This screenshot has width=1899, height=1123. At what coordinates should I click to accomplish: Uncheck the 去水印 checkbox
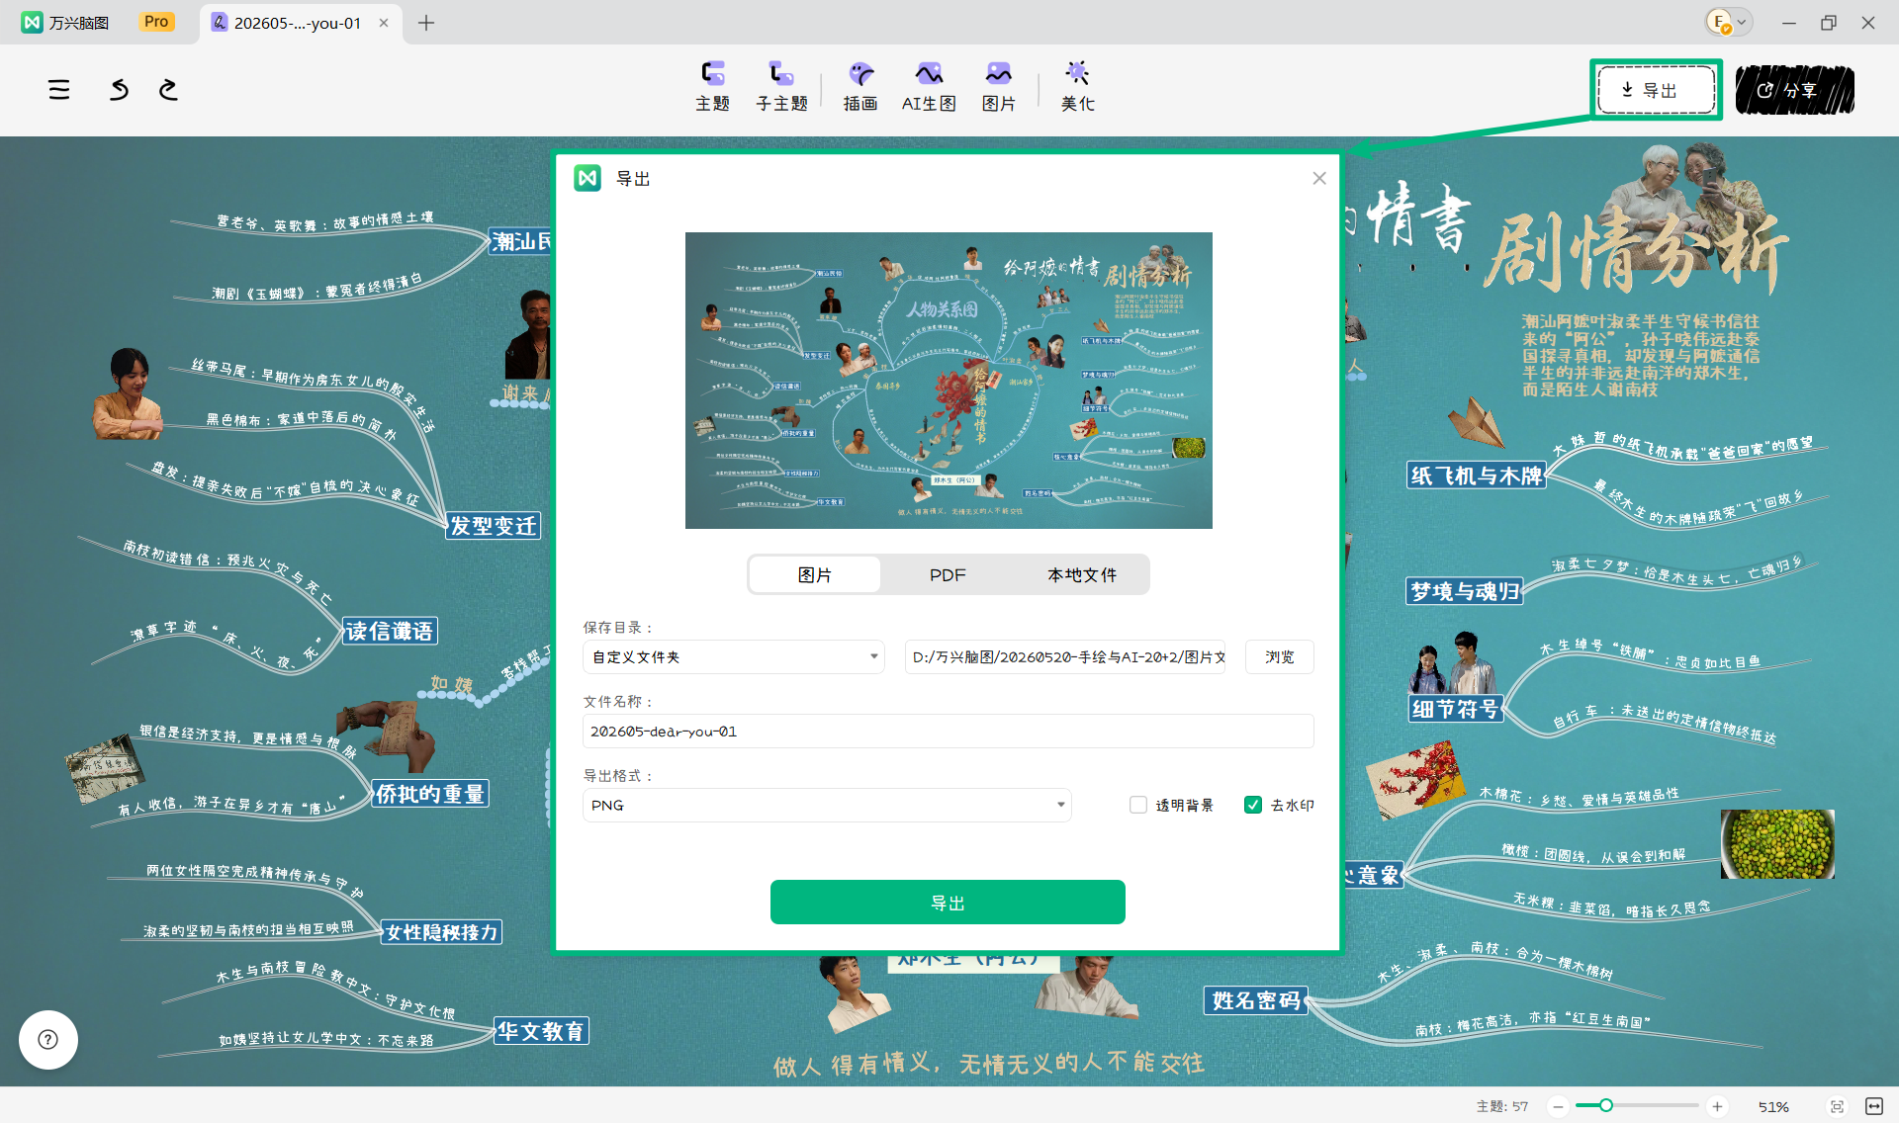pos(1253,805)
